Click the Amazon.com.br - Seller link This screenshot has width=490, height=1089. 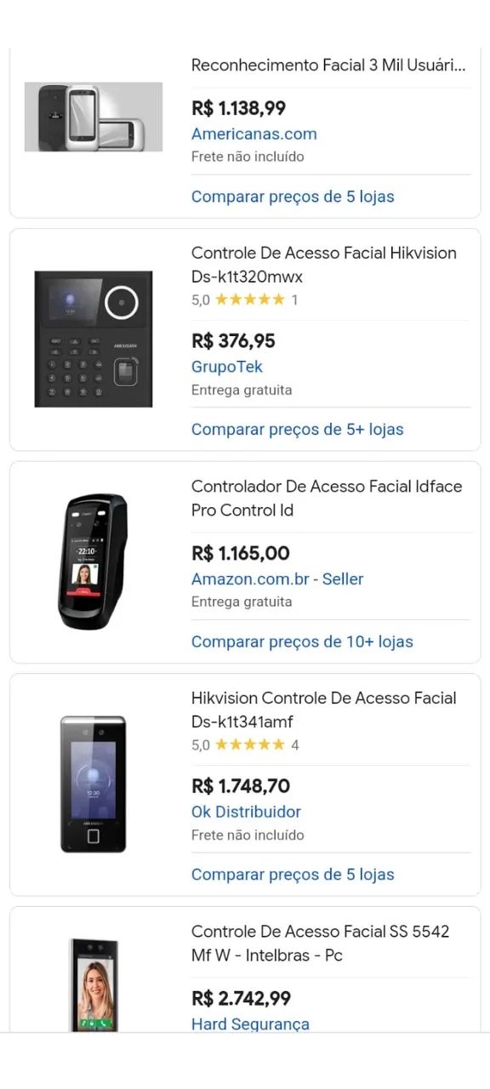tap(277, 579)
